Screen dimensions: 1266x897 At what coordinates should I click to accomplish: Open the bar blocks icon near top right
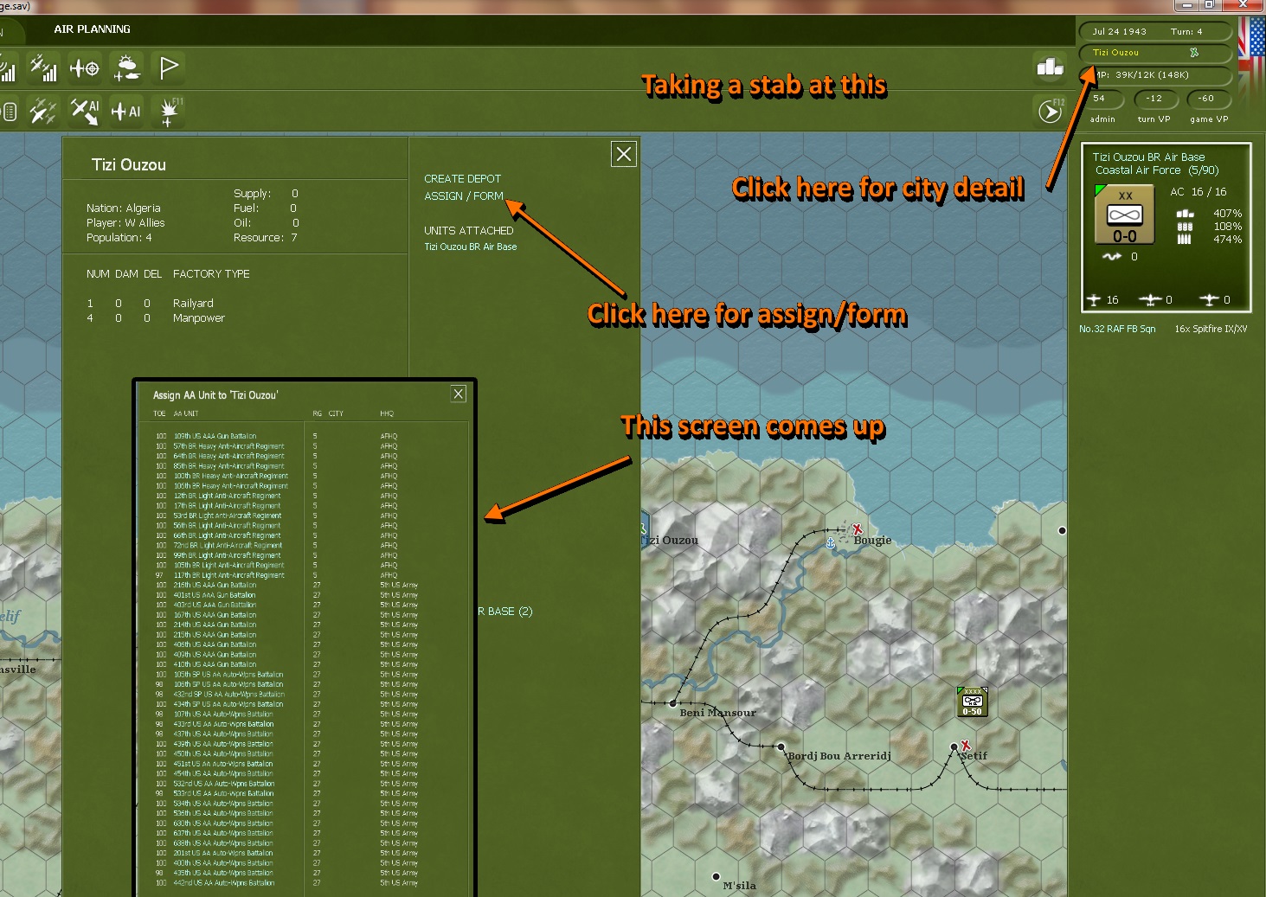pos(1050,67)
